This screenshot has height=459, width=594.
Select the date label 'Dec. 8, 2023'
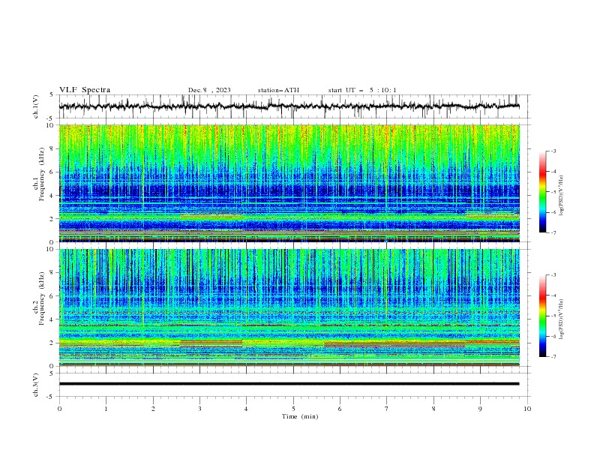coord(209,90)
